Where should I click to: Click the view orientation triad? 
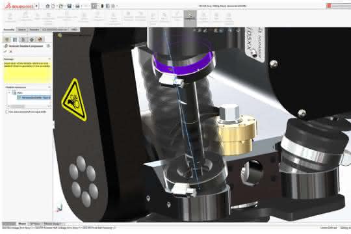pyautogui.click(x=59, y=208)
